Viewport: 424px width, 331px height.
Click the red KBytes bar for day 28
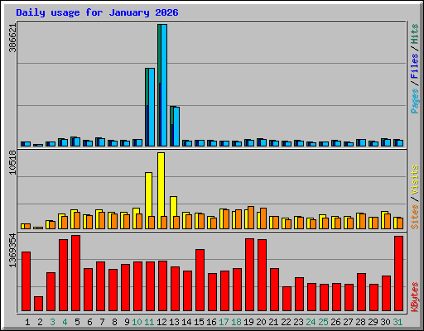point(362,292)
